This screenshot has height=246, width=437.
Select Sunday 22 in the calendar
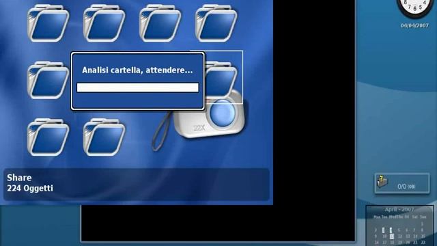click(423, 243)
